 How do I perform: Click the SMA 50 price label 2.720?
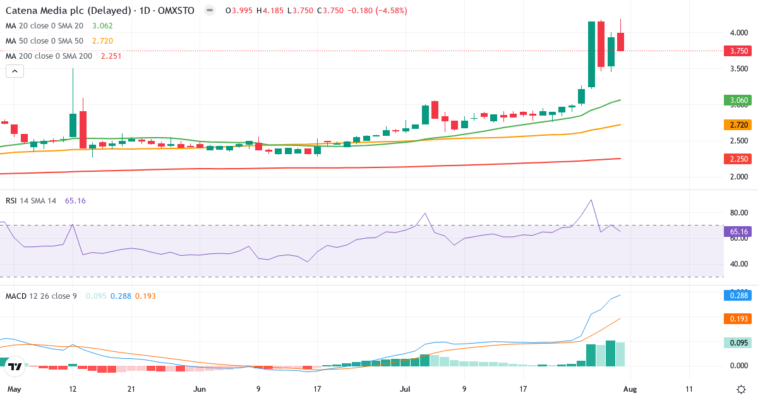(738, 125)
